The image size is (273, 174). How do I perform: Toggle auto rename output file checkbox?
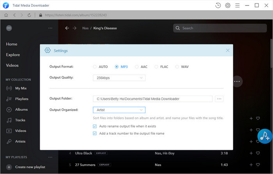click(95, 126)
